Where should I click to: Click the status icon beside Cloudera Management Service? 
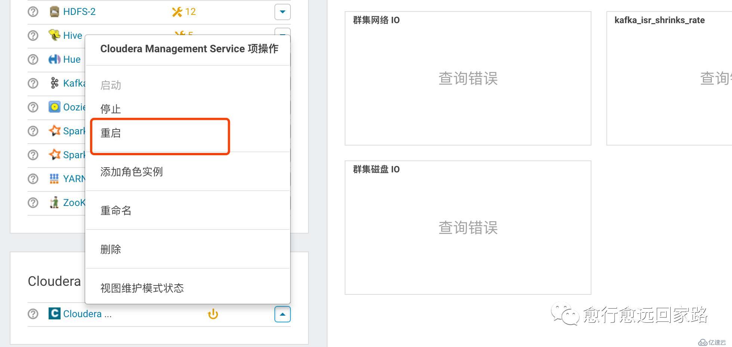click(x=33, y=314)
